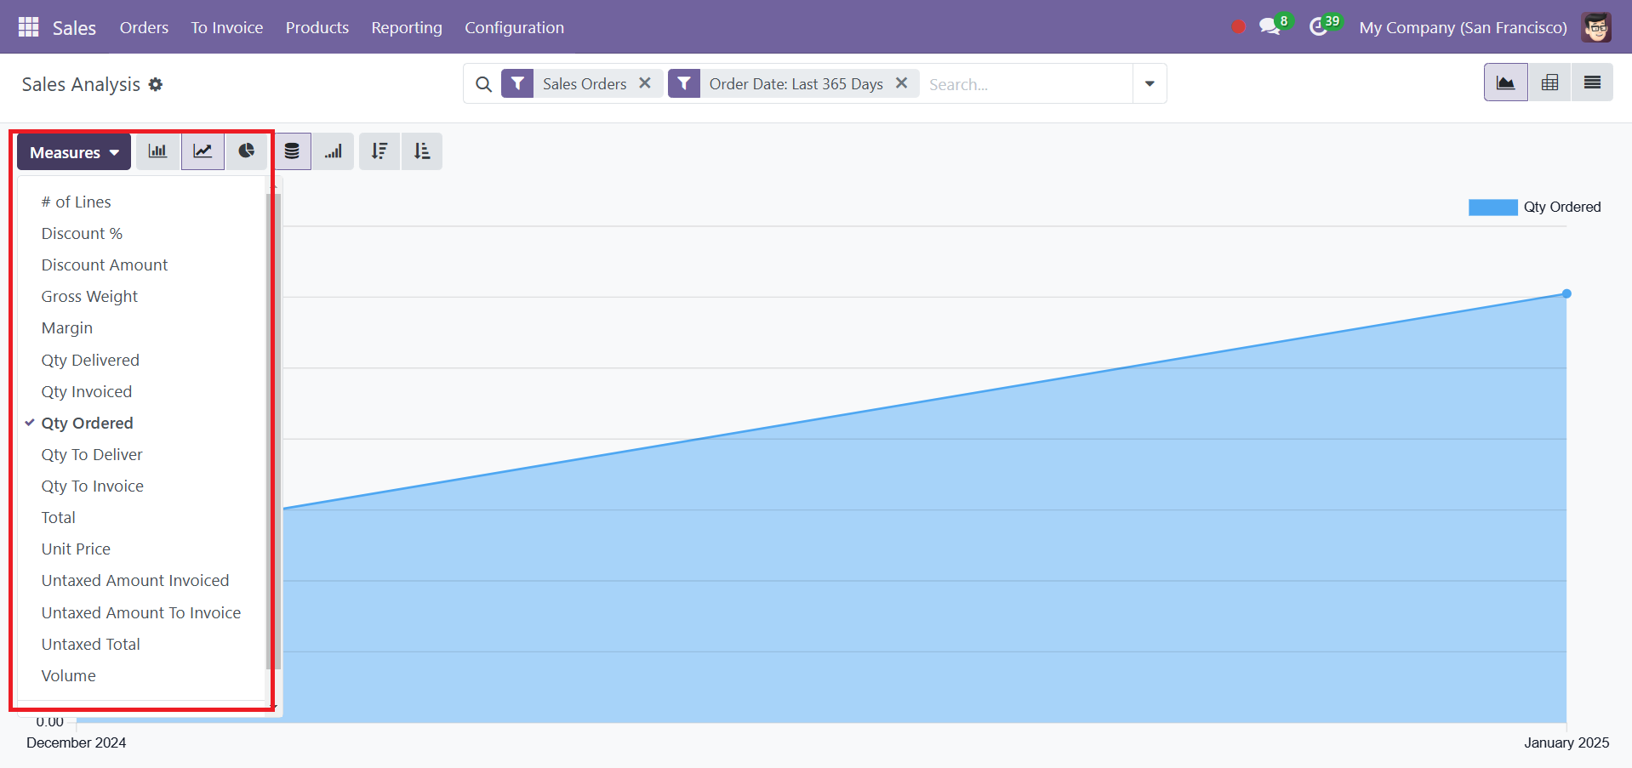Switch to bar chart mode
1632x768 pixels.
(x=158, y=151)
